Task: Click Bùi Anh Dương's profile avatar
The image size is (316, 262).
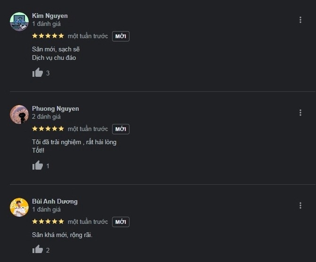Action: point(19,207)
